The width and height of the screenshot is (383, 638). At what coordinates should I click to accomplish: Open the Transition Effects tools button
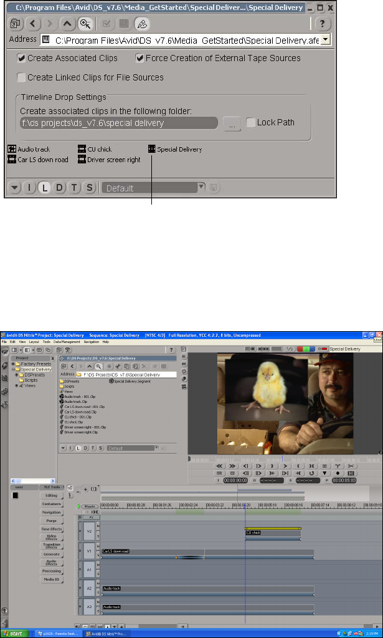[x=52, y=546]
